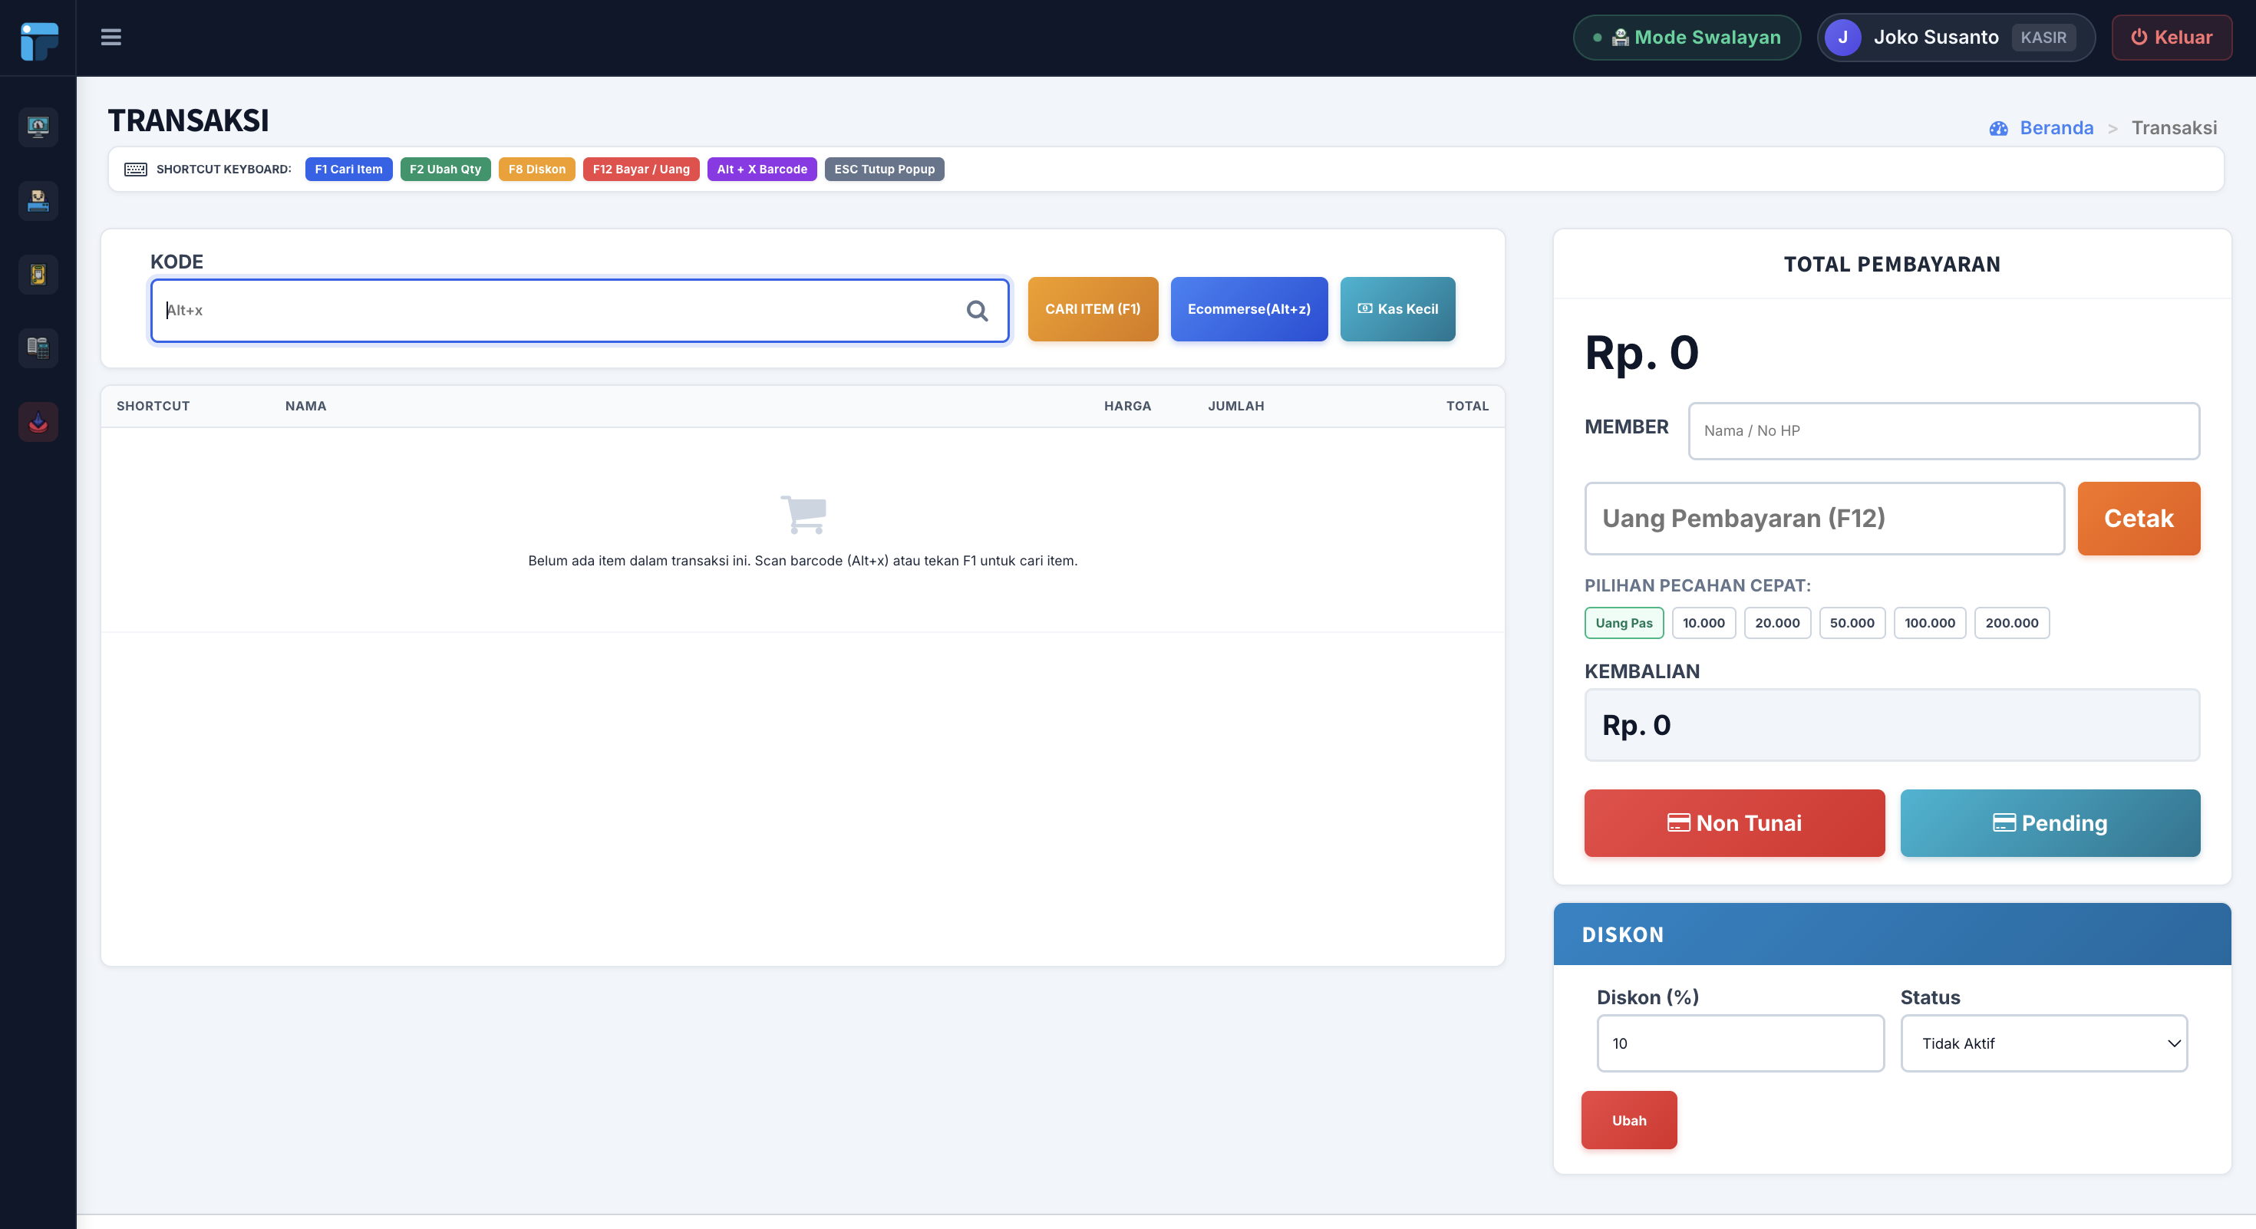Open Joko Susanto user menu

[1956, 38]
